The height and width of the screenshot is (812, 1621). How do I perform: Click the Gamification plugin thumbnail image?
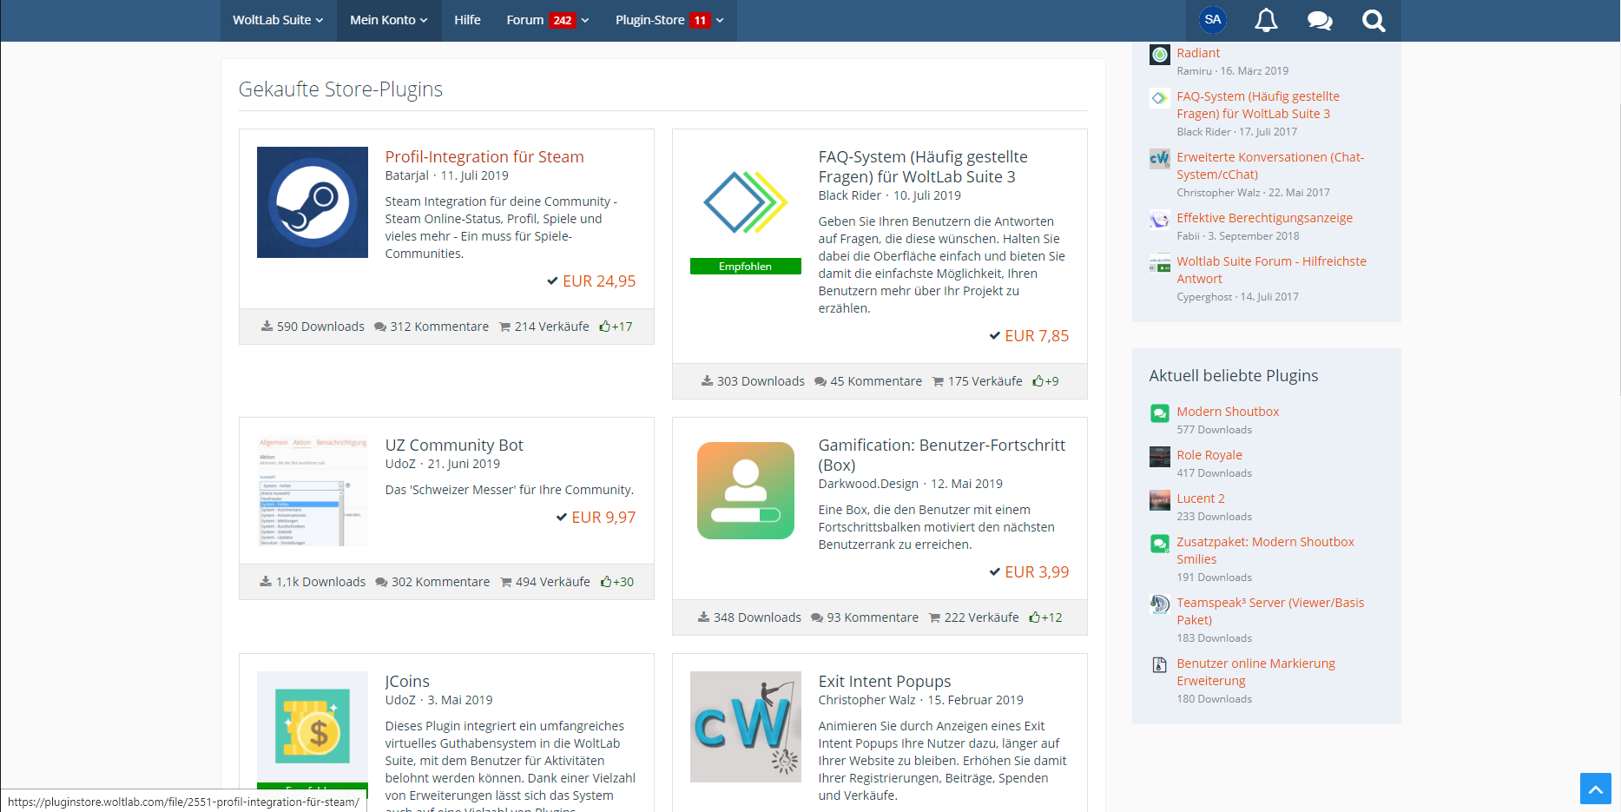click(x=745, y=491)
